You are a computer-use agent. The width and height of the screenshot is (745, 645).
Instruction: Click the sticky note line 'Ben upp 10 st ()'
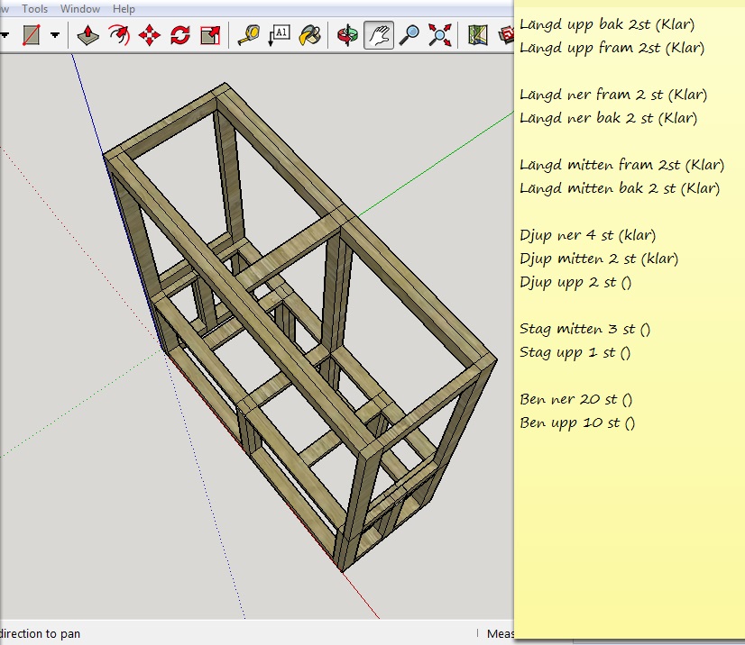point(577,422)
